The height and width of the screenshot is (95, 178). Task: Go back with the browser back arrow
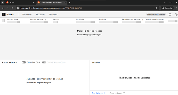[3, 8]
